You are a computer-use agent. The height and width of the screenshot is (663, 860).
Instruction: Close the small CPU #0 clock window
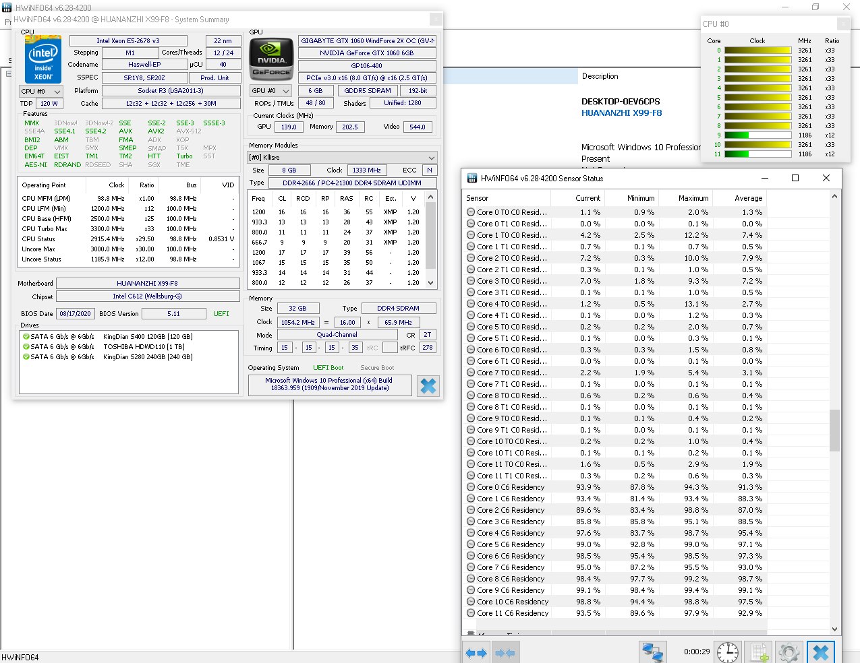843,24
